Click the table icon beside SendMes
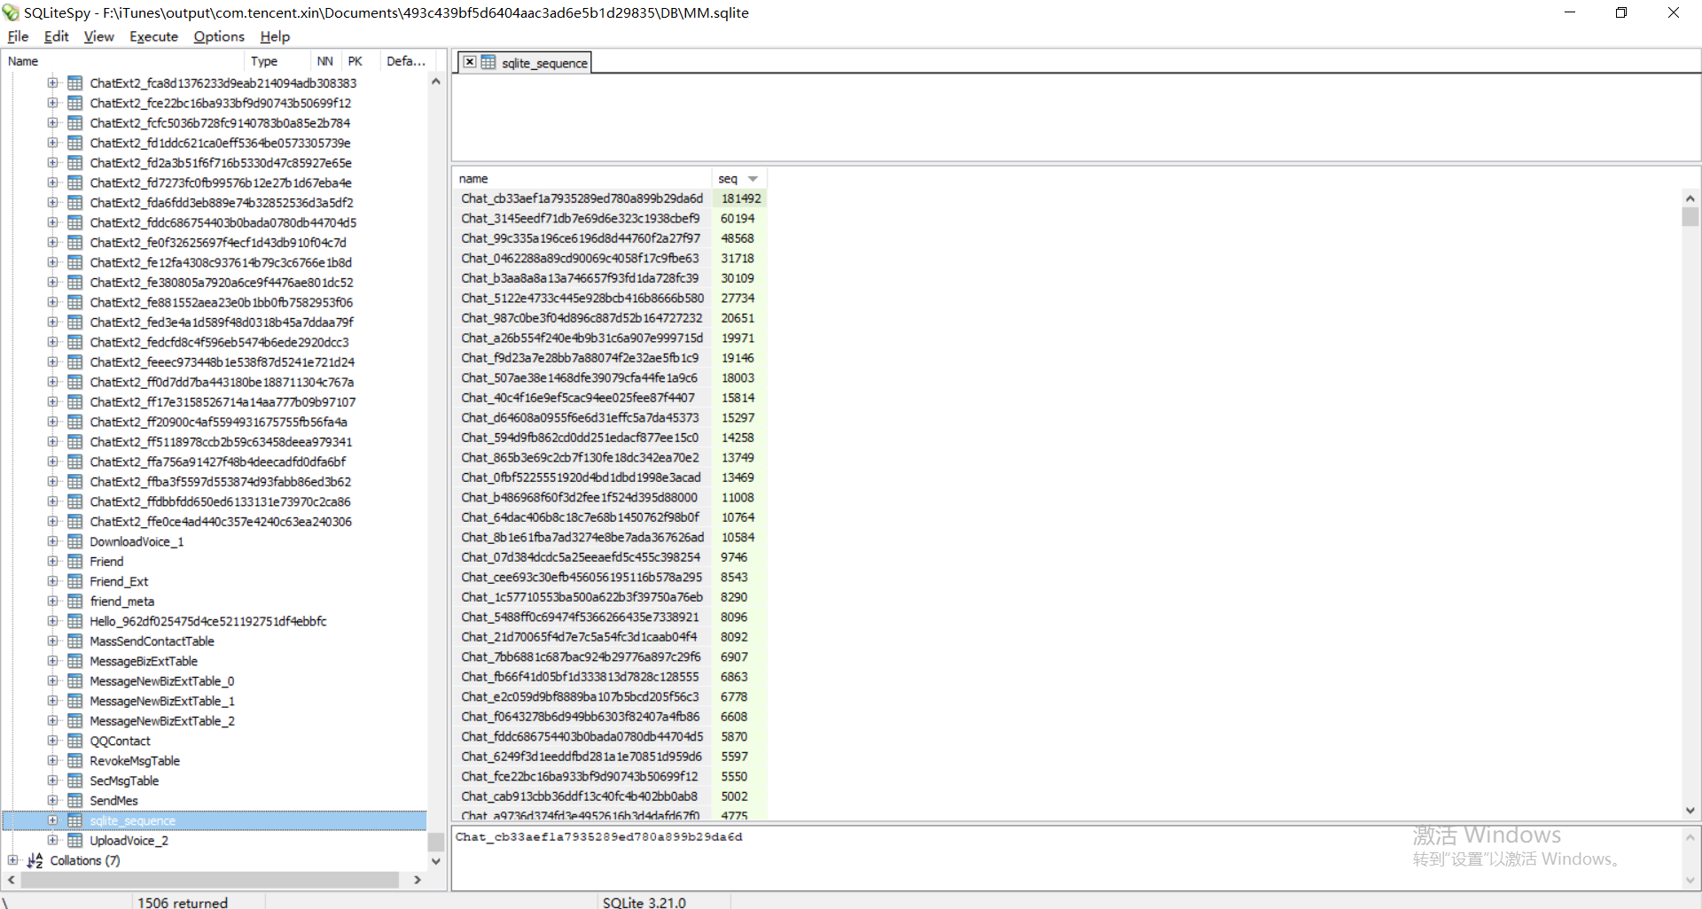The height and width of the screenshot is (909, 1702). [x=75, y=800]
